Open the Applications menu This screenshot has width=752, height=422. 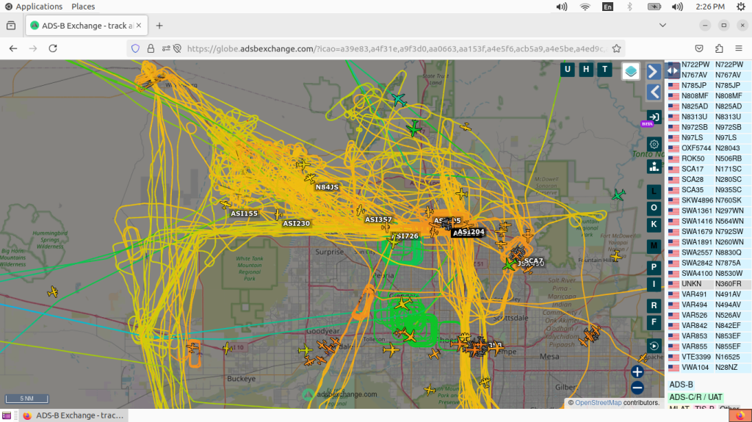(34, 6)
